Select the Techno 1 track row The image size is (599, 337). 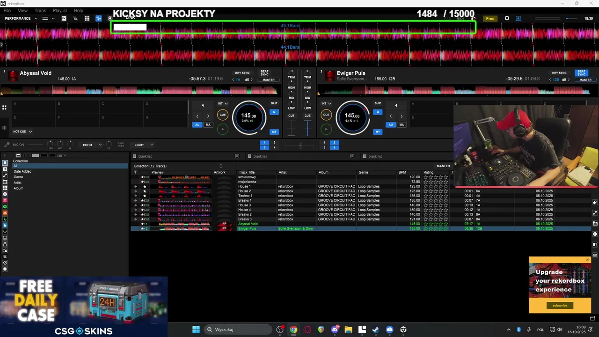(x=361, y=196)
